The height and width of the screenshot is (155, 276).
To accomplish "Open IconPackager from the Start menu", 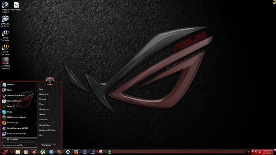I will coord(19,123).
